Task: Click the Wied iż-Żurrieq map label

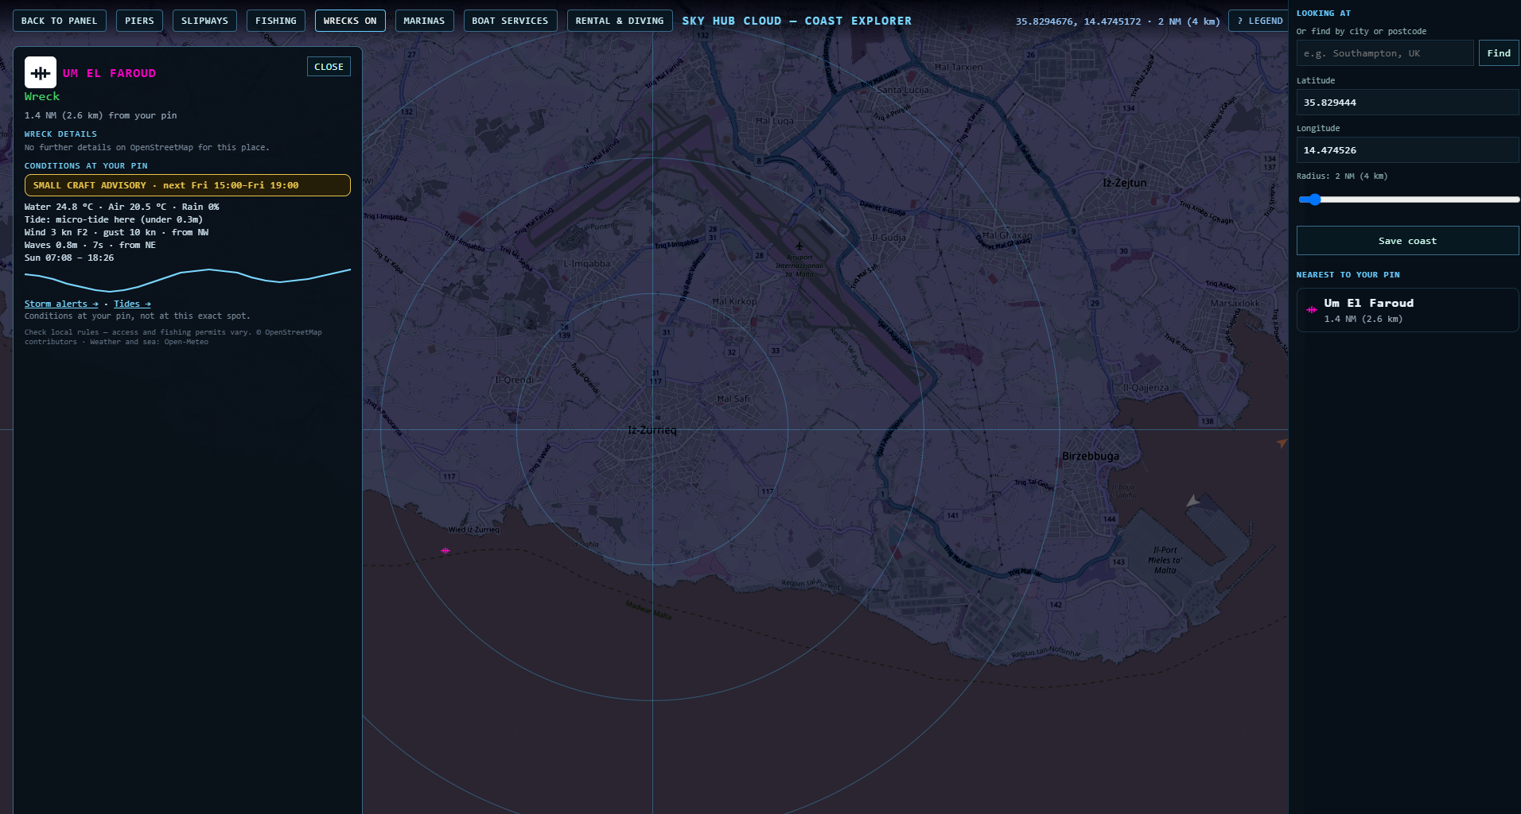Action: (474, 529)
